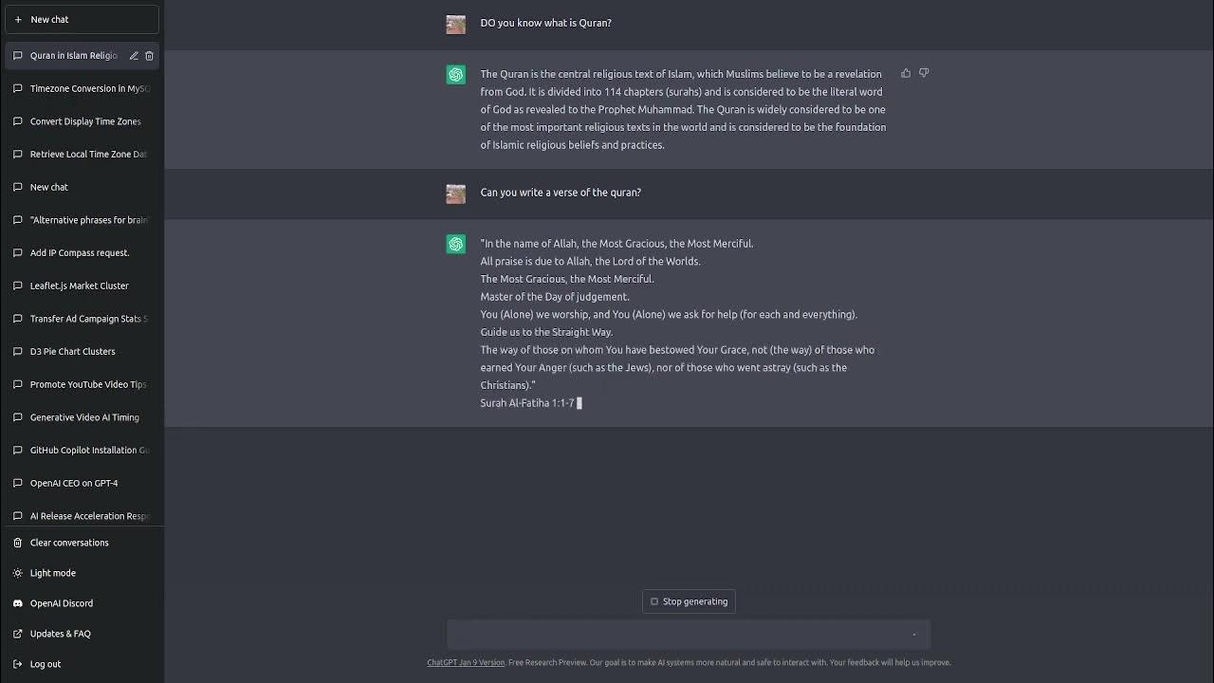The image size is (1214, 683).
Task: Click the thumbs up icon on Quran response
Action: pyautogui.click(x=906, y=73)
